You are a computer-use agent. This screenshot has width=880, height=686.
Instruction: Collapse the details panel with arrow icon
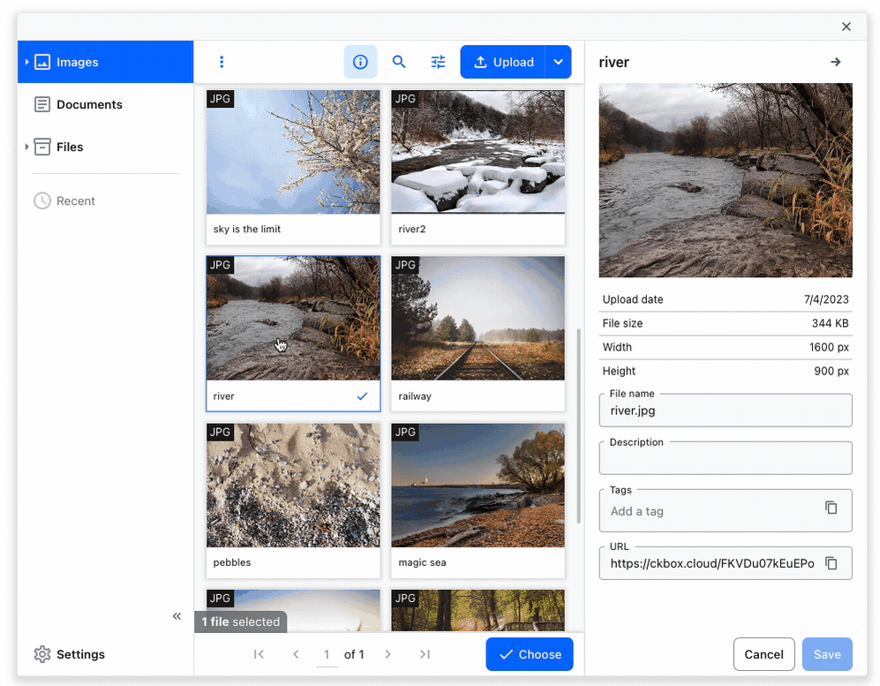click(x=835, y=62)
